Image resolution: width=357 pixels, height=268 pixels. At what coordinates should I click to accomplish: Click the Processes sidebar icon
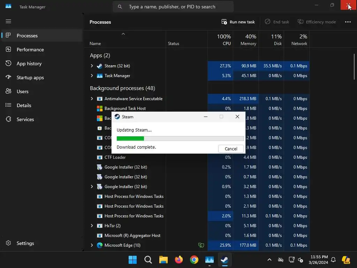[8, 35]
